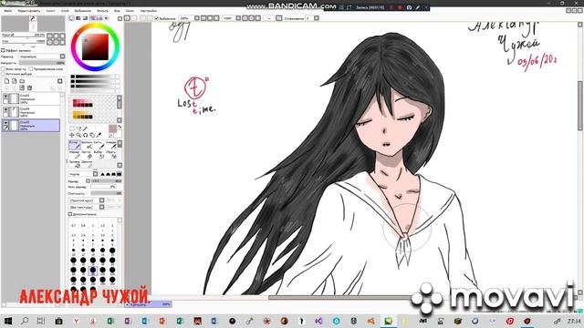This screenshot has width=584, height=328.
Task: Toggle the Источник выбора checkbox
Action: pyautogui.click(x=3, y=74)
